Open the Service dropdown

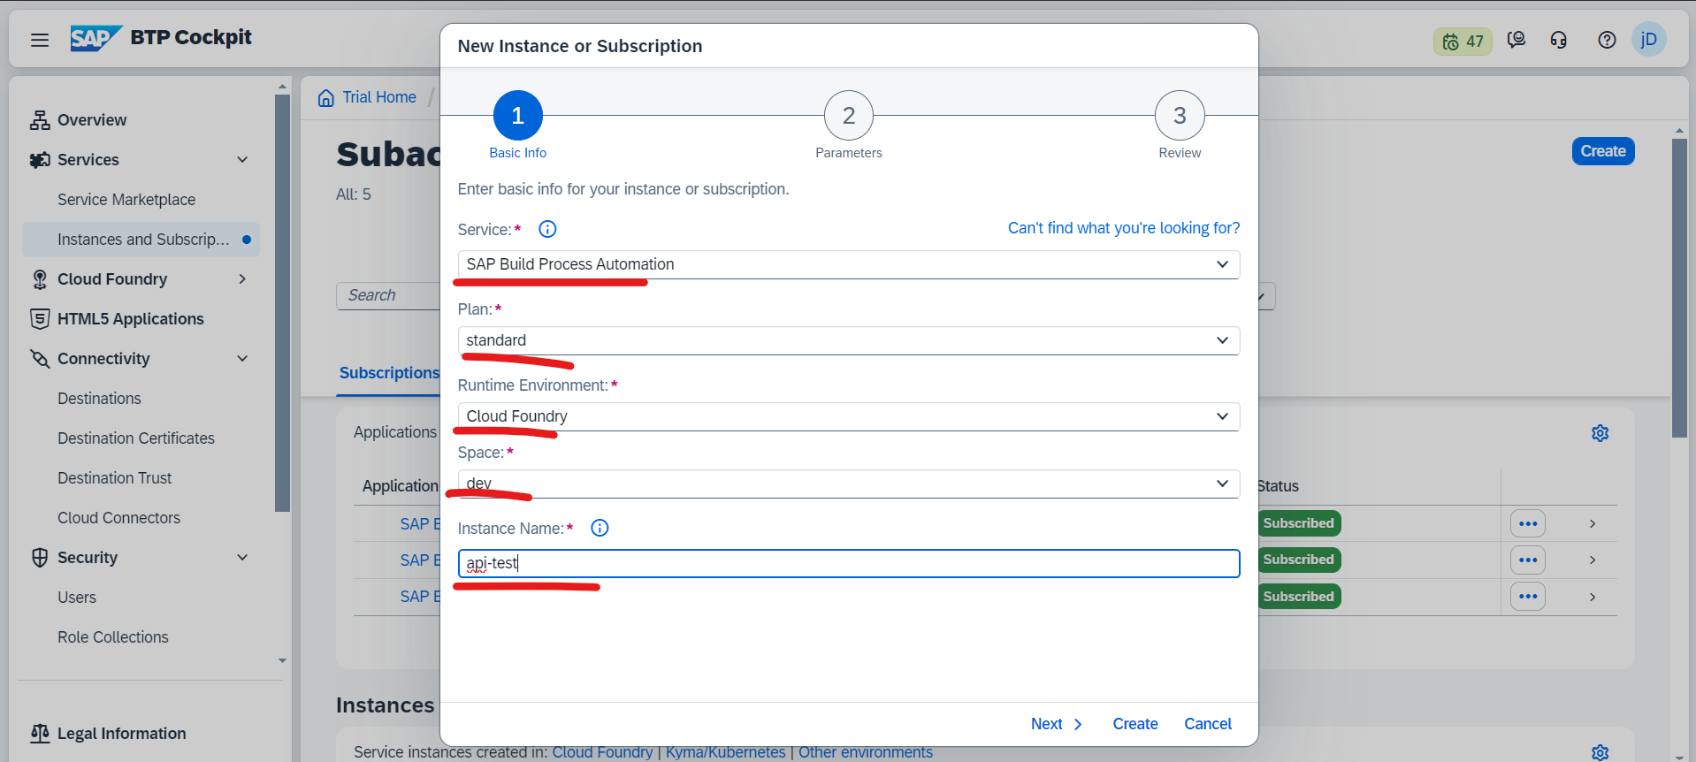tap(848, 264)
